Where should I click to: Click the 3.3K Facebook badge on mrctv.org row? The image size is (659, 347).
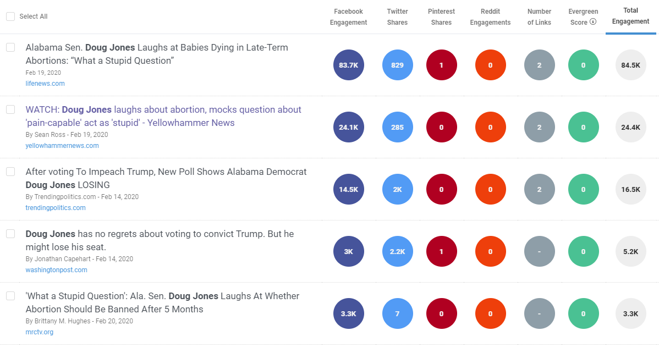(348, 313)
